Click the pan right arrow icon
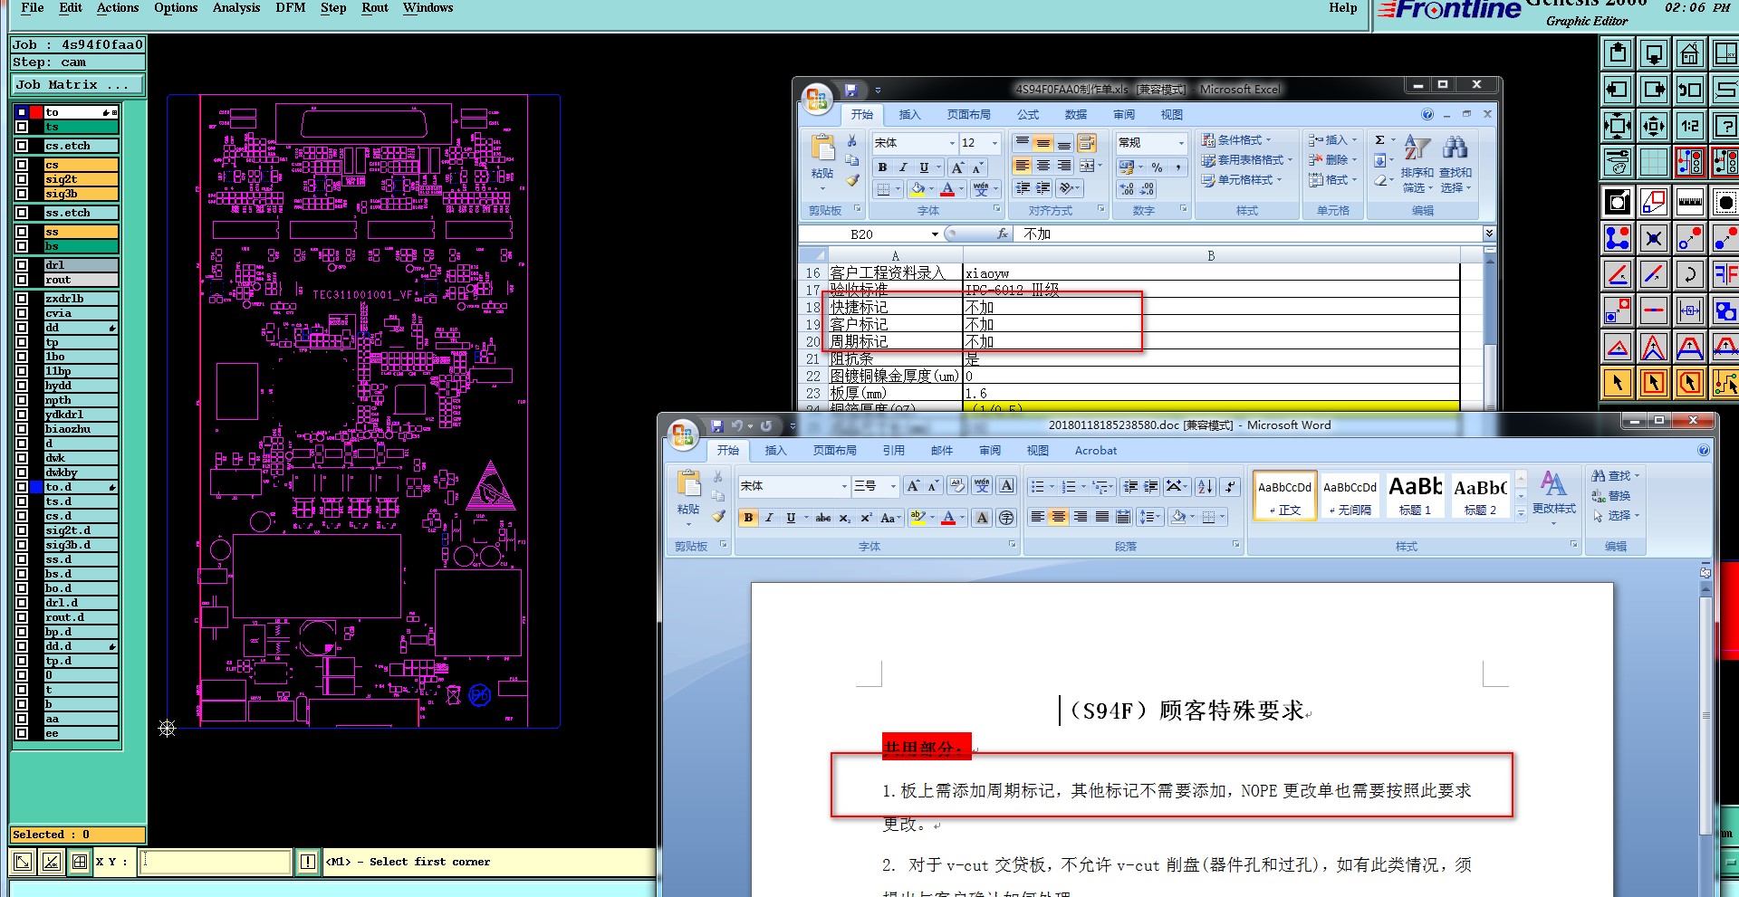 1654,90
